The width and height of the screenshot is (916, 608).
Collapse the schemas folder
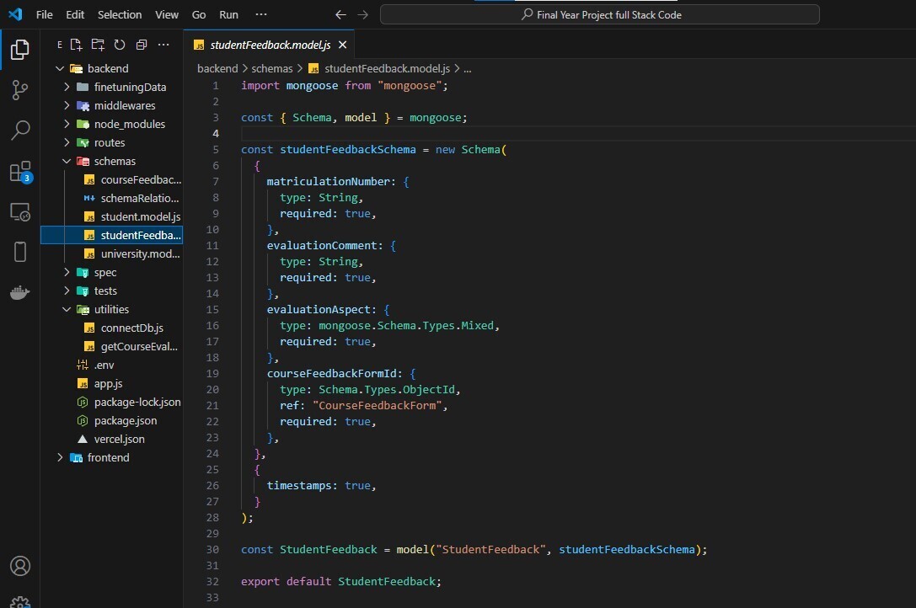coord(115,161)
